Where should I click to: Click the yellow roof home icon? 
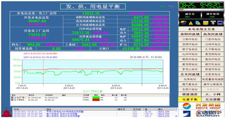(183, 23)
